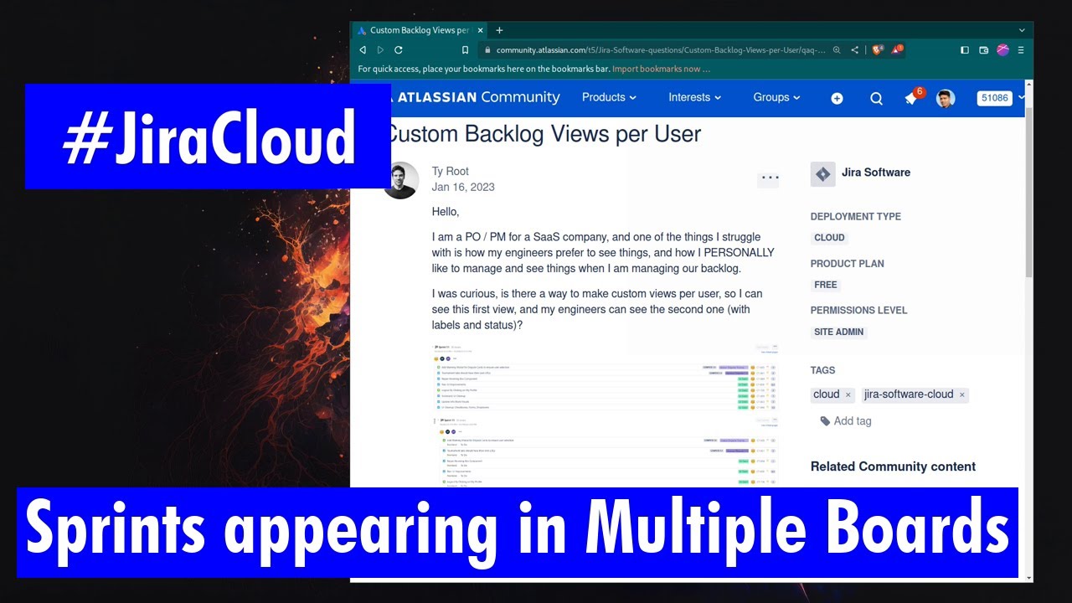
Task: Expand the Groups menu
Action: coord(776,97)
